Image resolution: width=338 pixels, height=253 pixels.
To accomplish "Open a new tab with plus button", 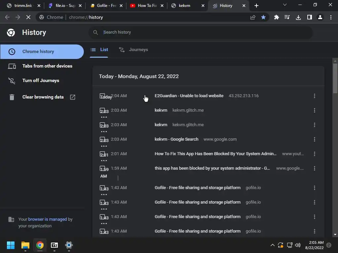I will (256, 6).
